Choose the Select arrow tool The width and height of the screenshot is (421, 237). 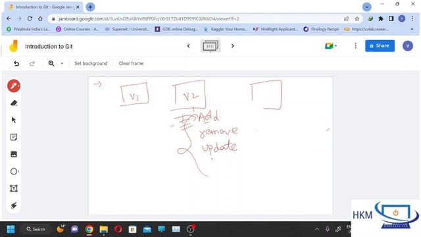tap(14, 120)
